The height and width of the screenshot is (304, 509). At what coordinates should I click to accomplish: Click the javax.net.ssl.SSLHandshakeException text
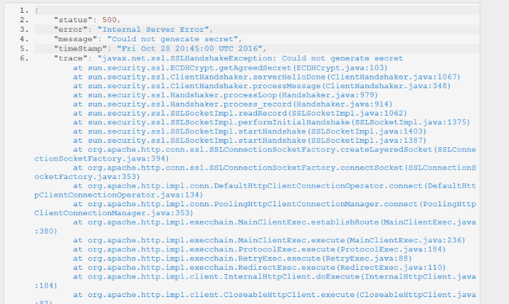point(187,58)
